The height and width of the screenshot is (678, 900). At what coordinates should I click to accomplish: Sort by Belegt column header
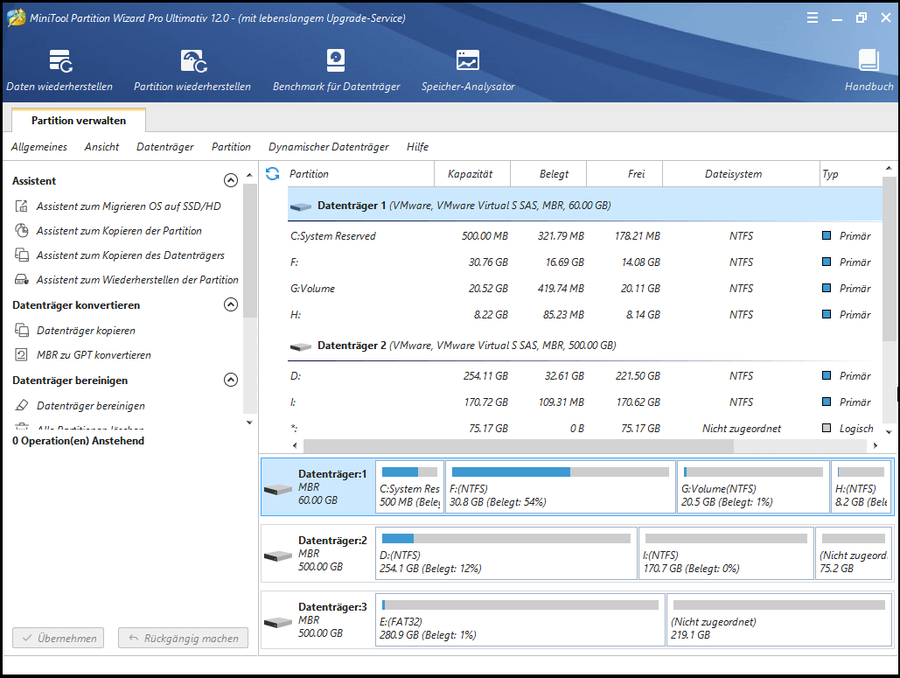tap(548, 174)
